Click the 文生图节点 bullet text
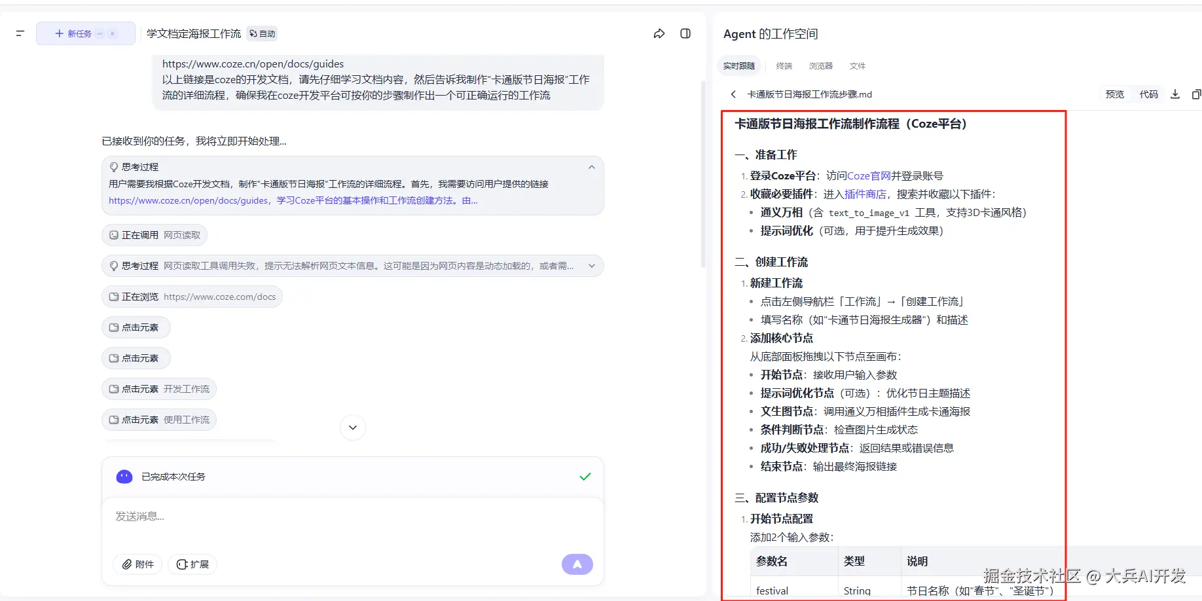 pos(865,411)
